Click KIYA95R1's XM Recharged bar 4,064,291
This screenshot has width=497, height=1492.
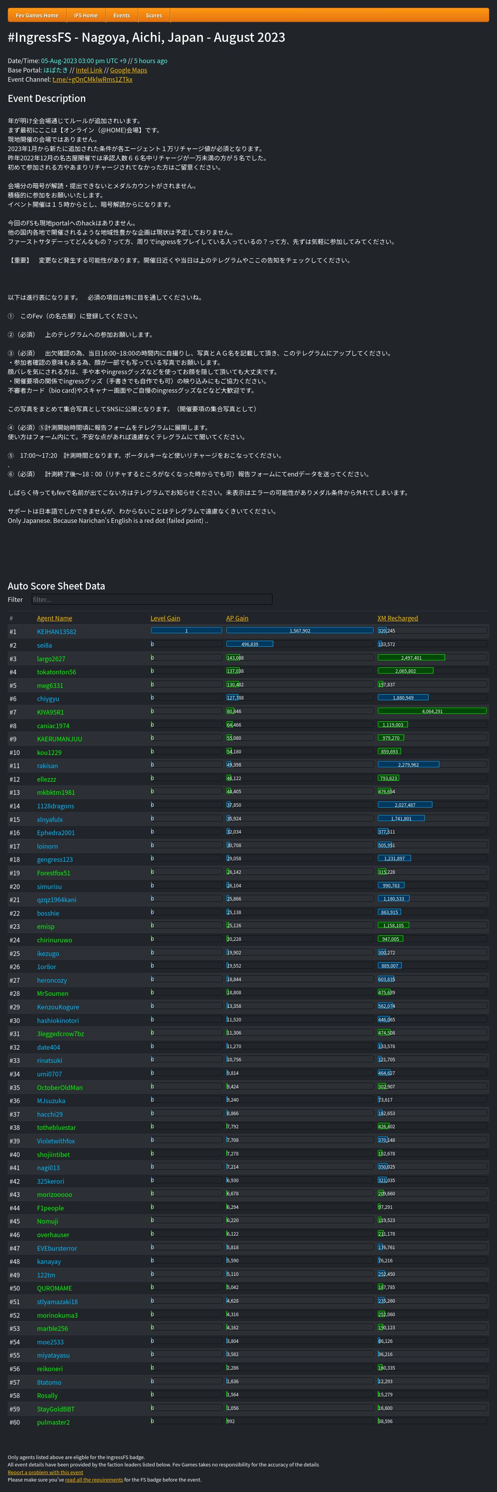(432, 711)
